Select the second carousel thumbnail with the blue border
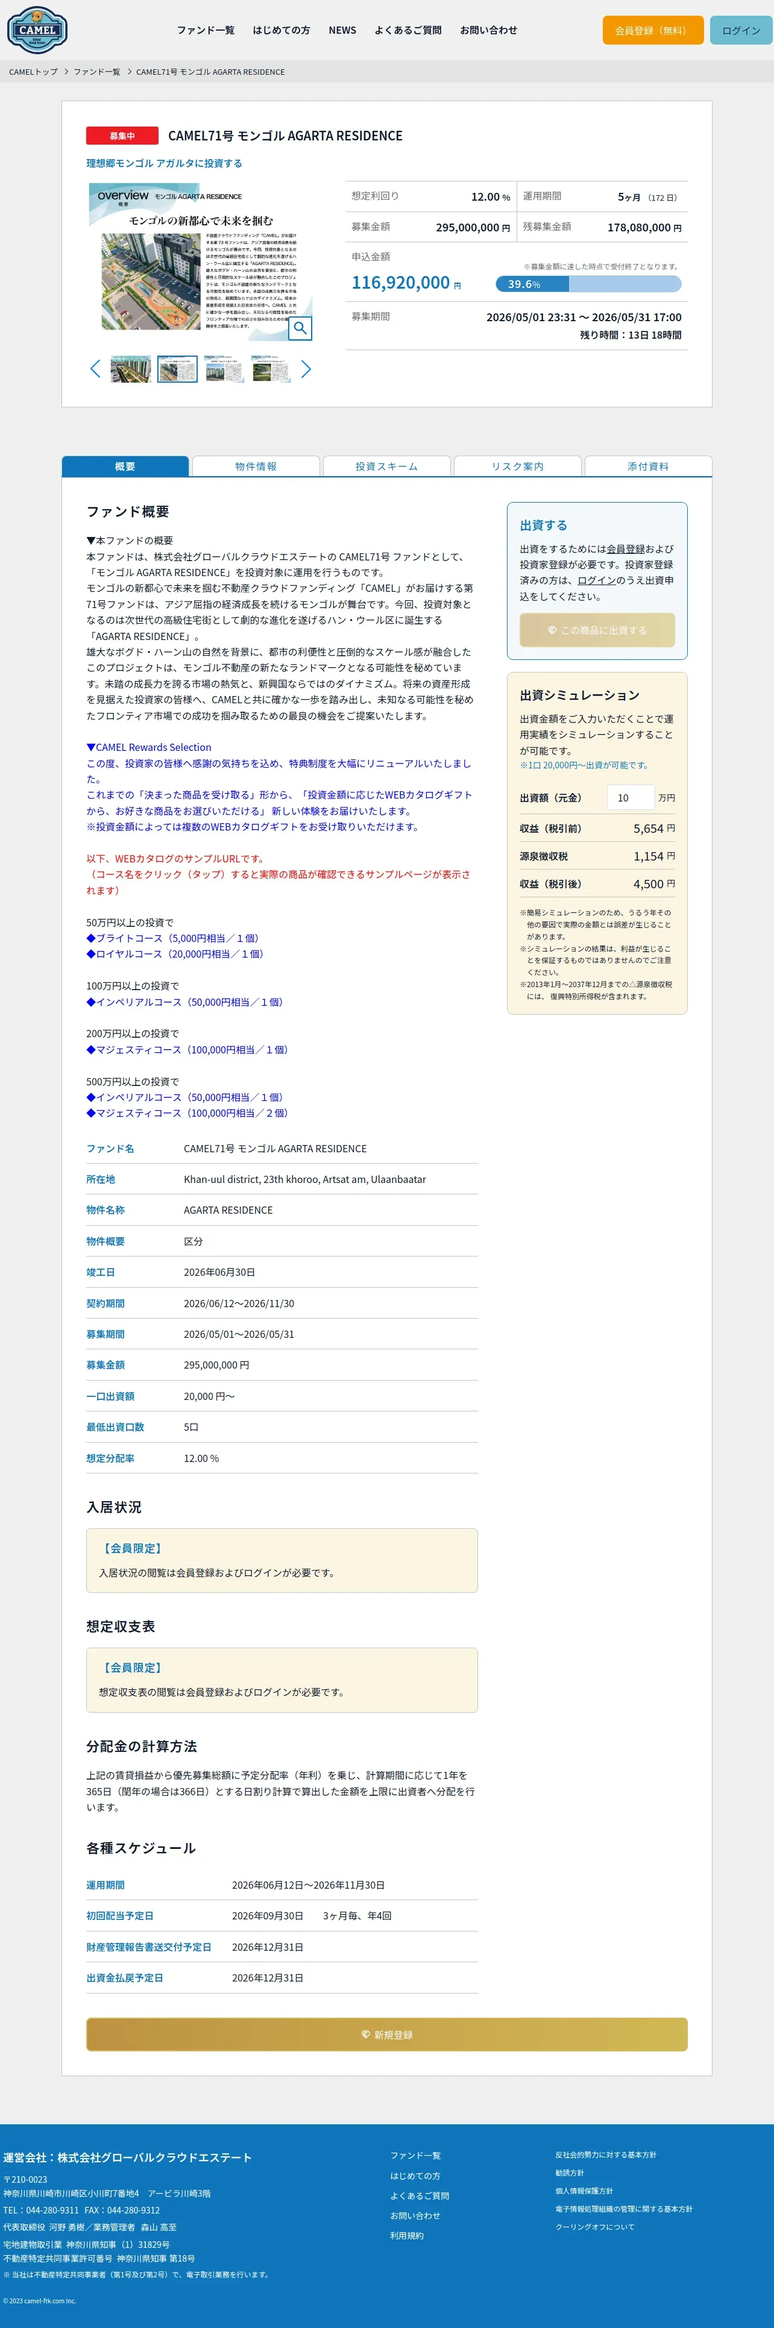 [177, 369]
